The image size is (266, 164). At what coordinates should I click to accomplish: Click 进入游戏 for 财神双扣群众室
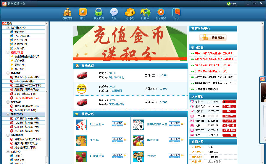176,124
